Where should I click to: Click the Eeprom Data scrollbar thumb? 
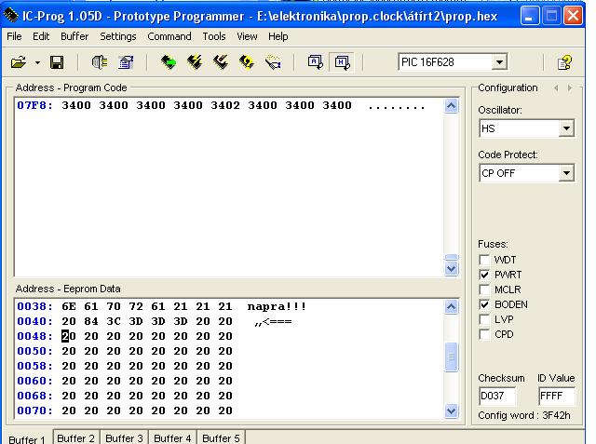coord(451,357)
